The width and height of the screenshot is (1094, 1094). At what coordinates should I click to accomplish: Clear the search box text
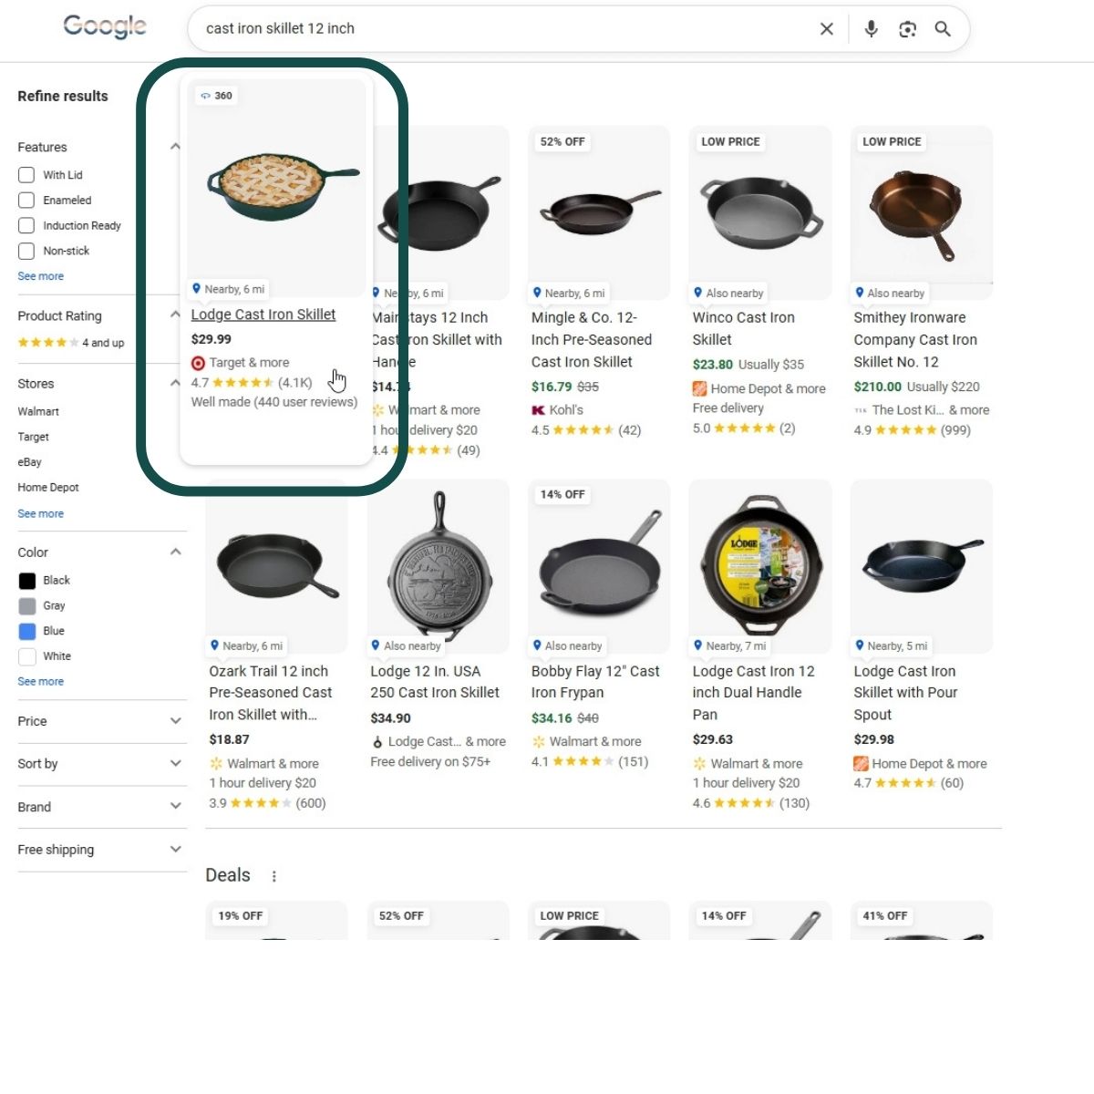pyautogui.click(x=827, y=29)
